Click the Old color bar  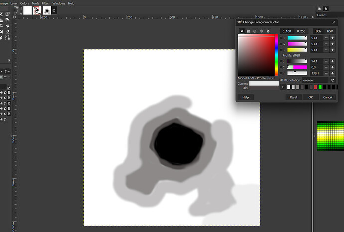click(264, 88)
